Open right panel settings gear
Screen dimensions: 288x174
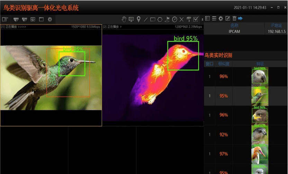click(221, 19)
